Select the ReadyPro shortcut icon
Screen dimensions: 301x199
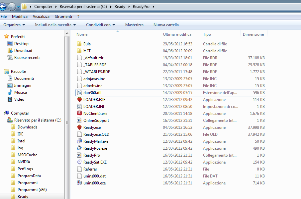click(79, 155)
